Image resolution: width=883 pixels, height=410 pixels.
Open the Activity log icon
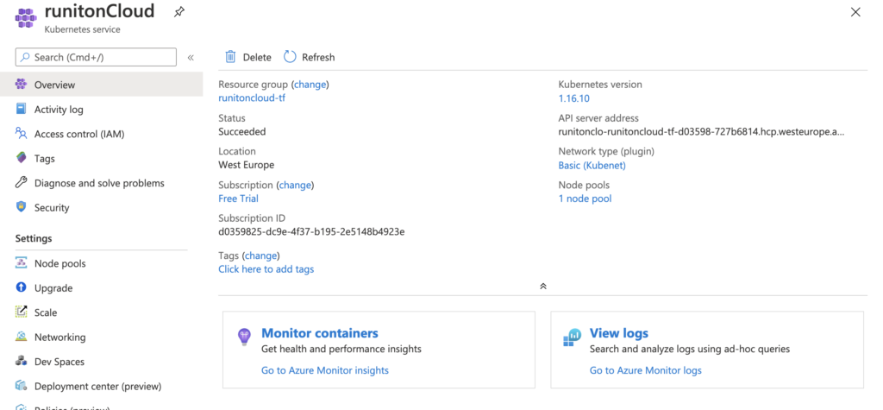pyautogui.click(x=22, y=109)
